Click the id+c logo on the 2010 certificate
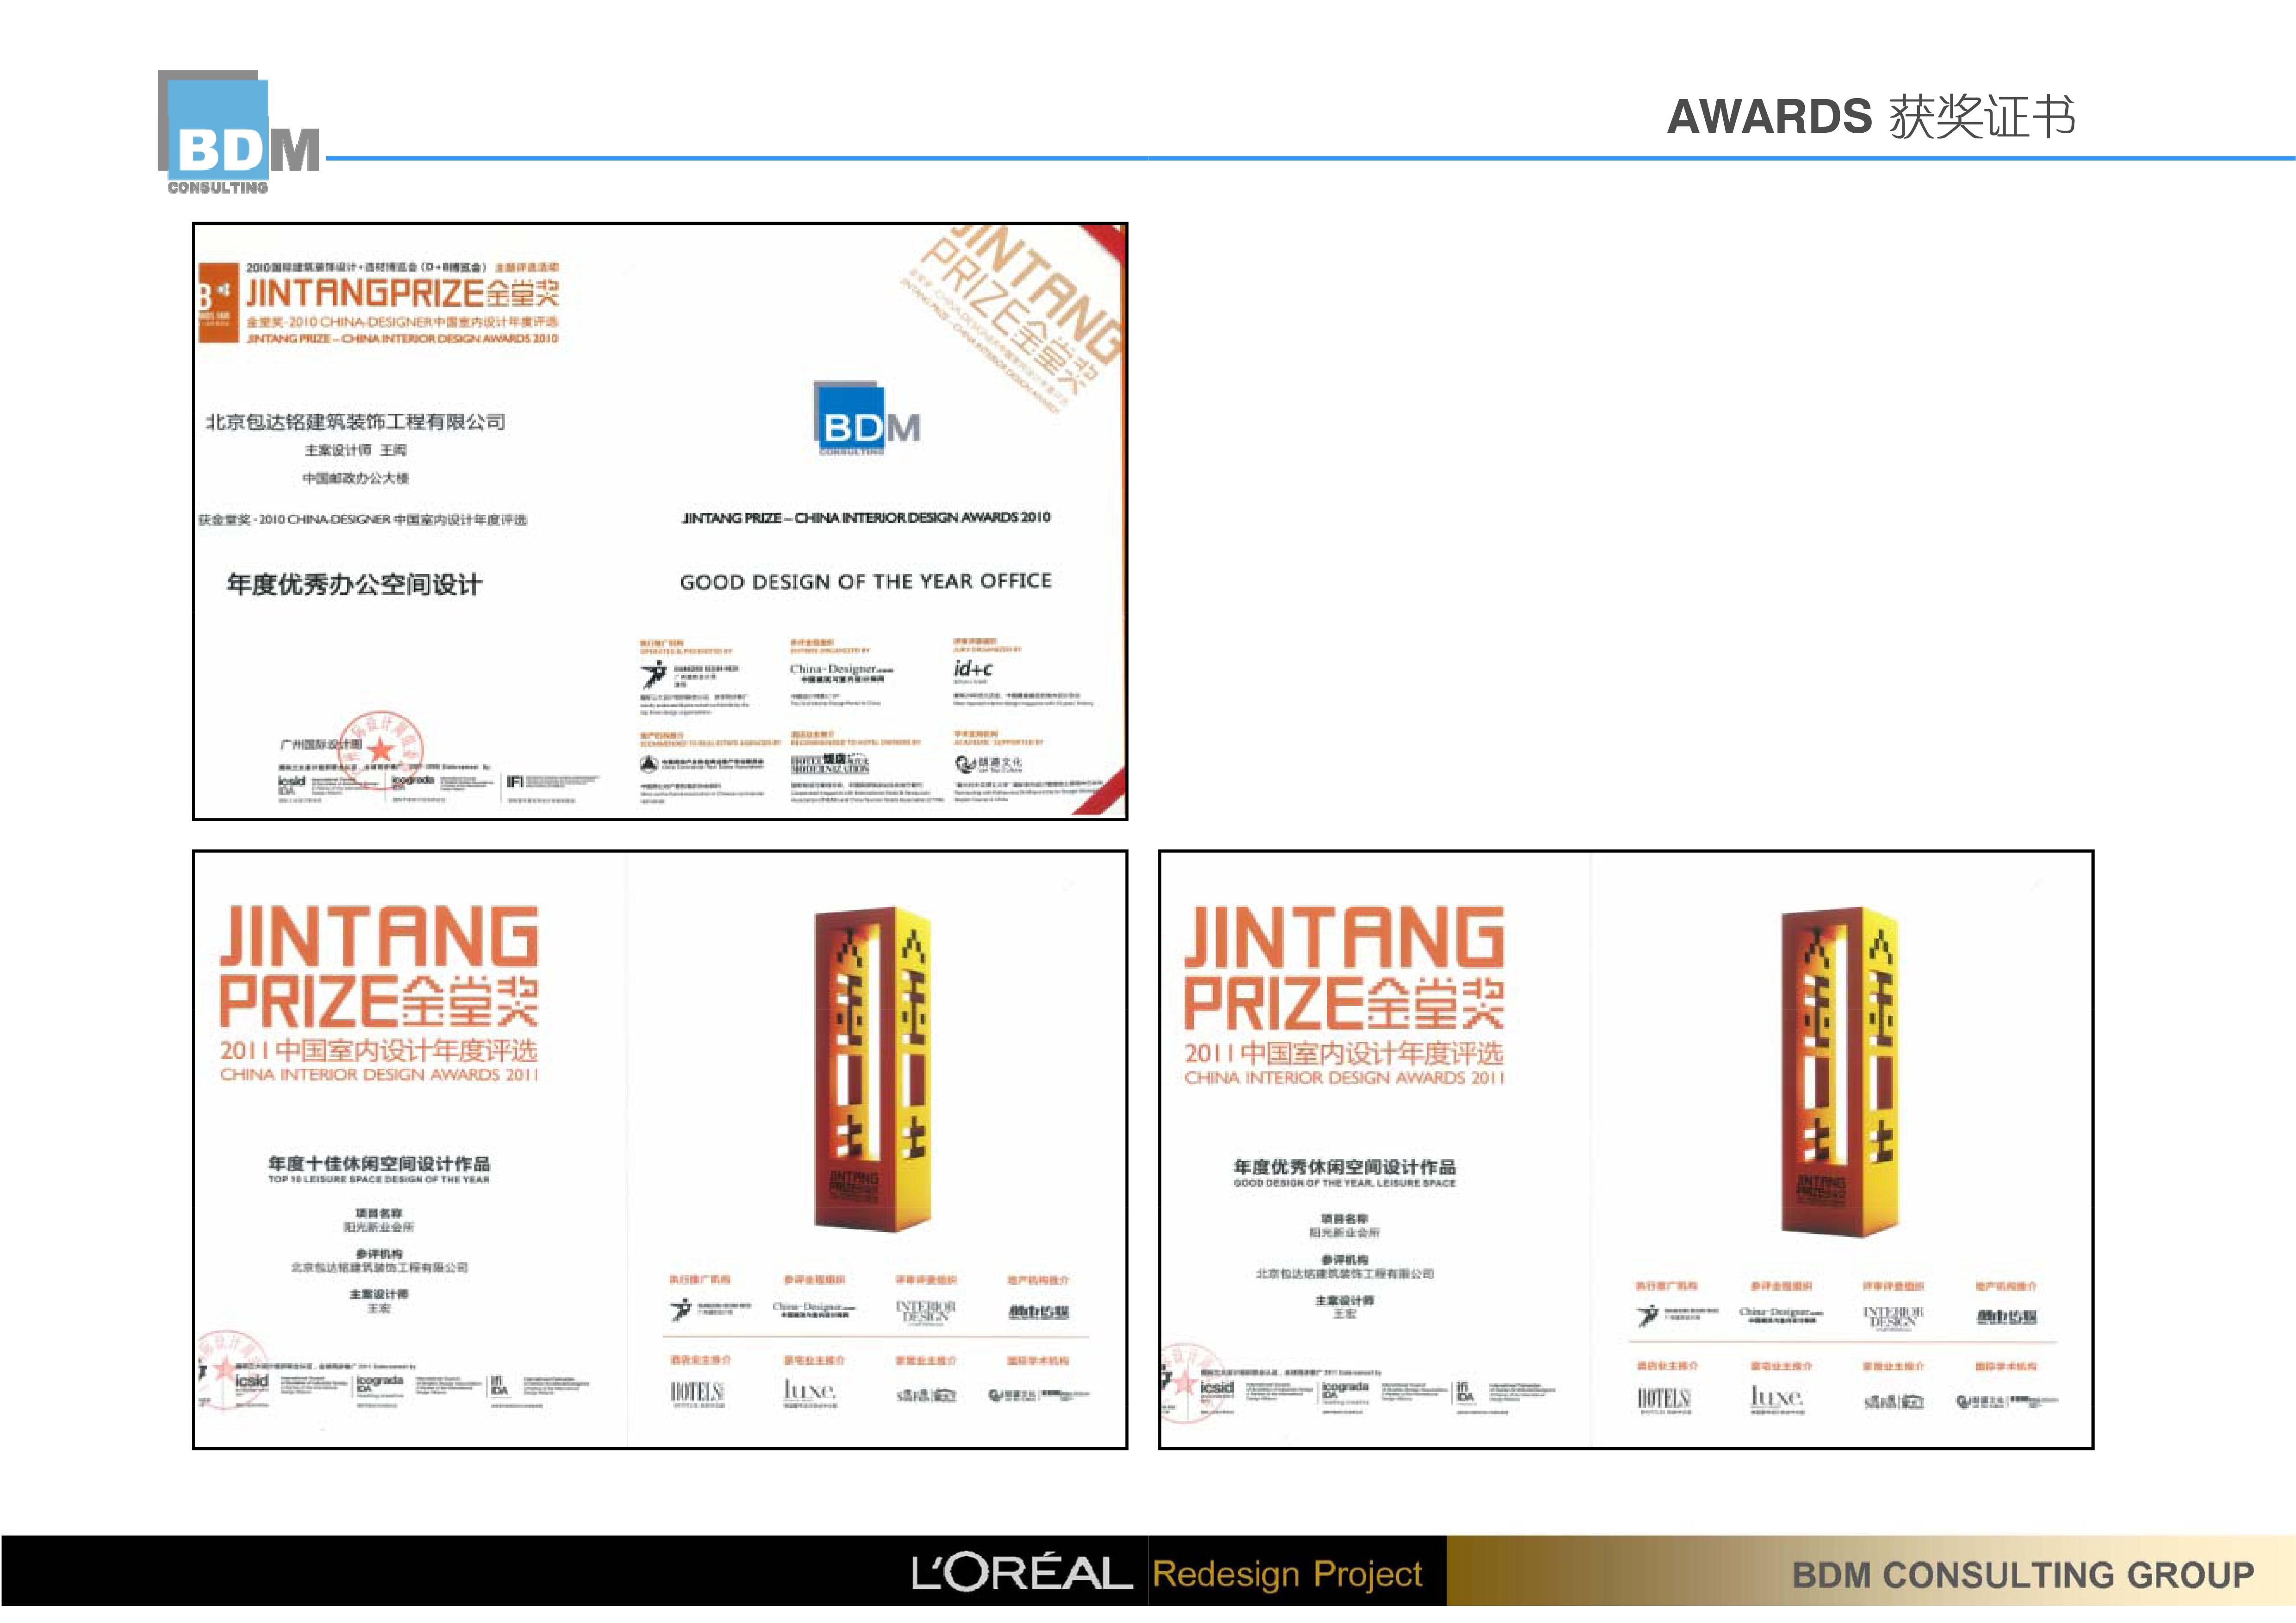The width and height of the screenshot is (2296, 1623). pyautogui.click(x=972, y=669)
